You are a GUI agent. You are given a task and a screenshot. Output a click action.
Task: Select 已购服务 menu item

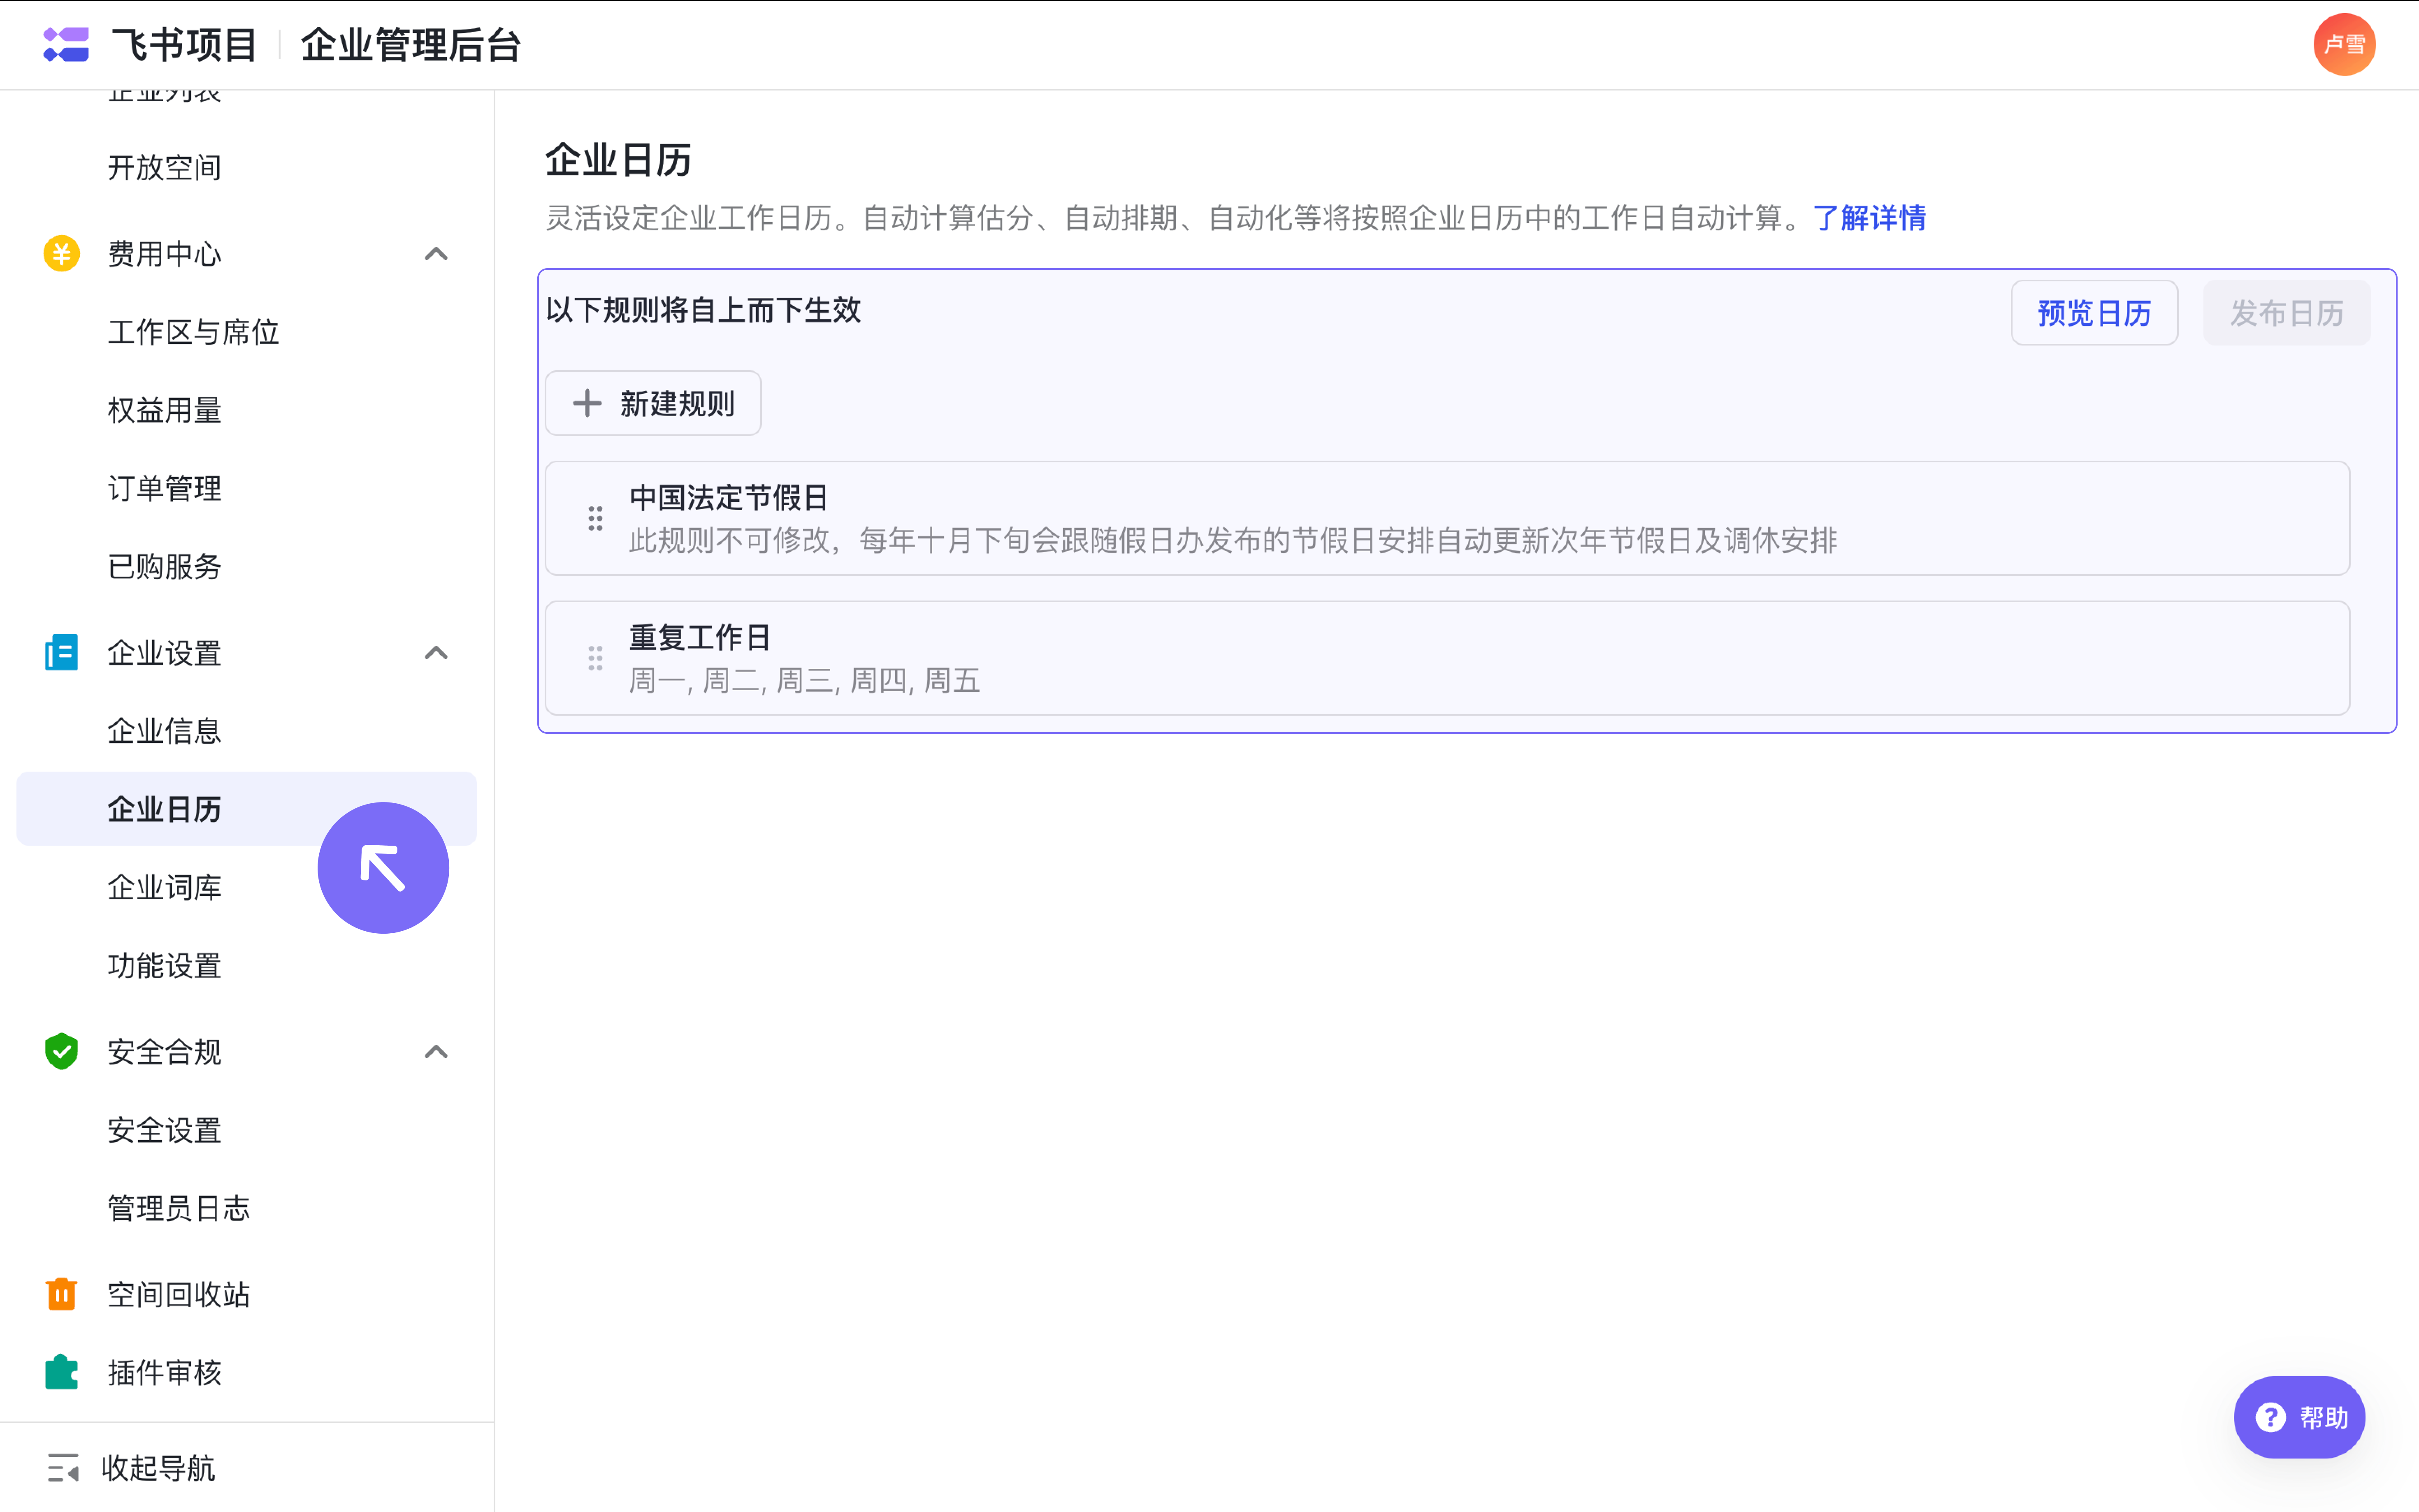(164, 566)
